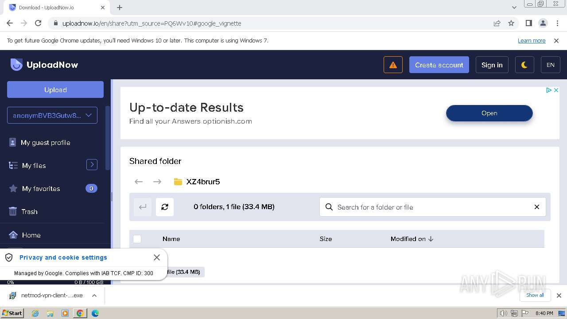Clear the search field
Screen dimensions: 567x319
[537, 207]
